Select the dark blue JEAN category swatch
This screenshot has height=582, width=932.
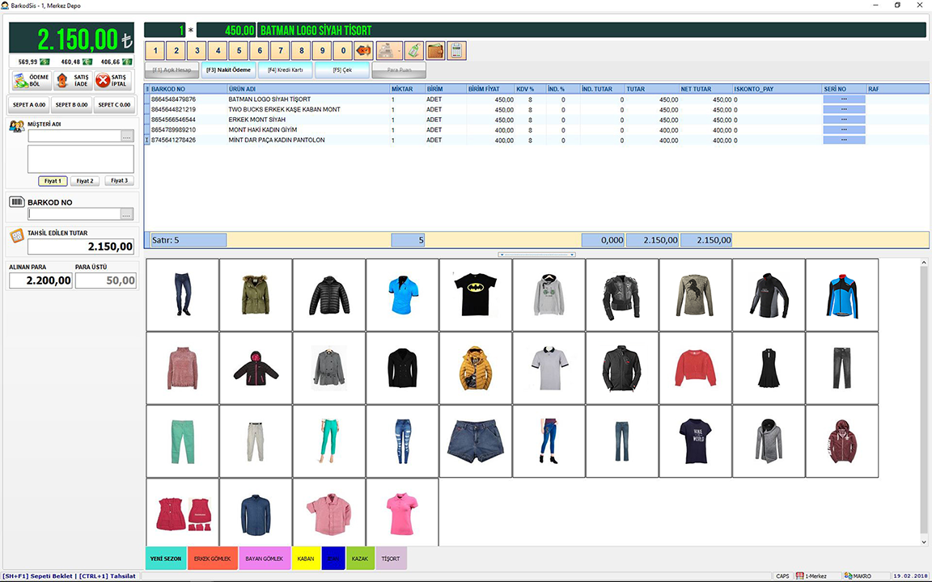pos(333,559)
